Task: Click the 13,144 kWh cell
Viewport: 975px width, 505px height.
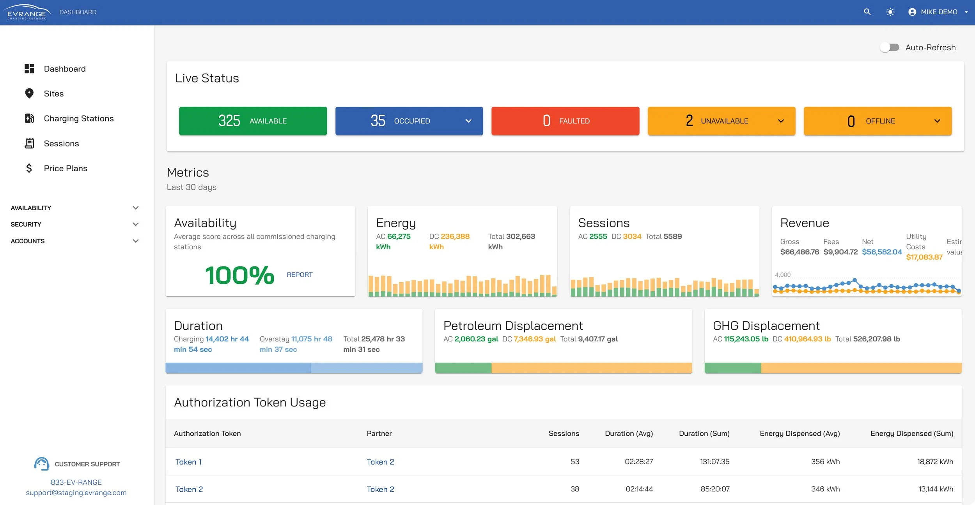Action: 936,489
